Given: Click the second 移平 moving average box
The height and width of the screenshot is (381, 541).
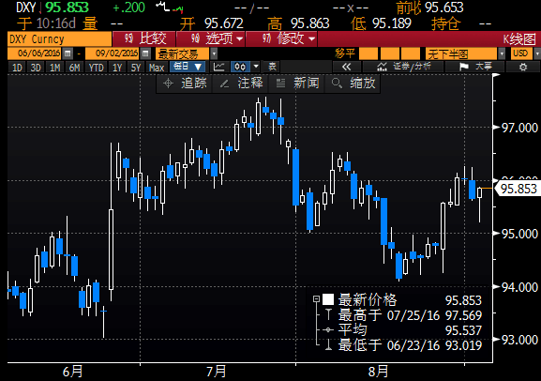Looking at the screenshot, I should tap(390, 53).
